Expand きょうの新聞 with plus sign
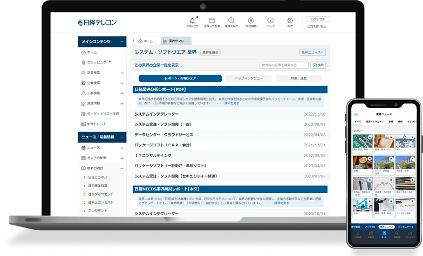This screenshot has height=256, width=423. click(122, 158)
